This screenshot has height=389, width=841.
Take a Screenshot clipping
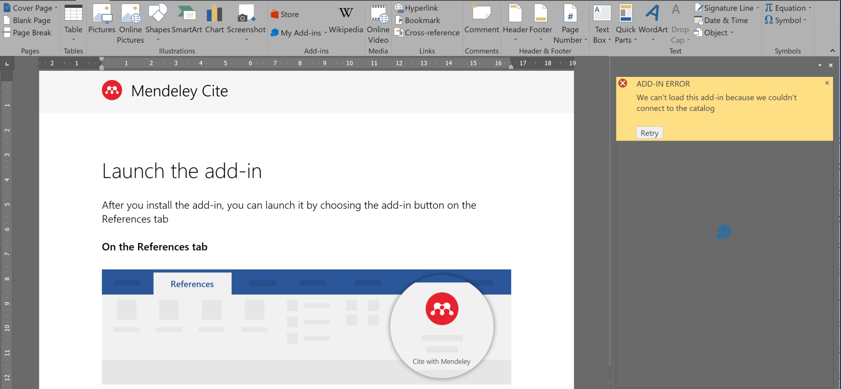click(x=246, y=24)
